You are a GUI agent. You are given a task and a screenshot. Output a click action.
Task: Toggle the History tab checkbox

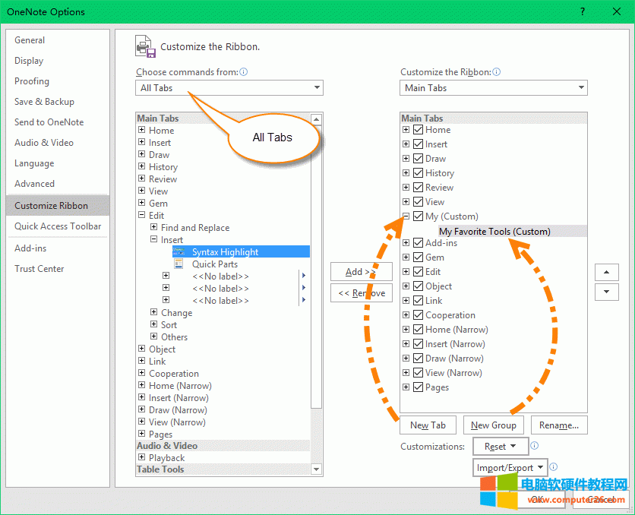418,173
